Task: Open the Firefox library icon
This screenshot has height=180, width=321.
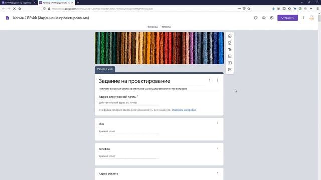Action: tap(279, 9)
